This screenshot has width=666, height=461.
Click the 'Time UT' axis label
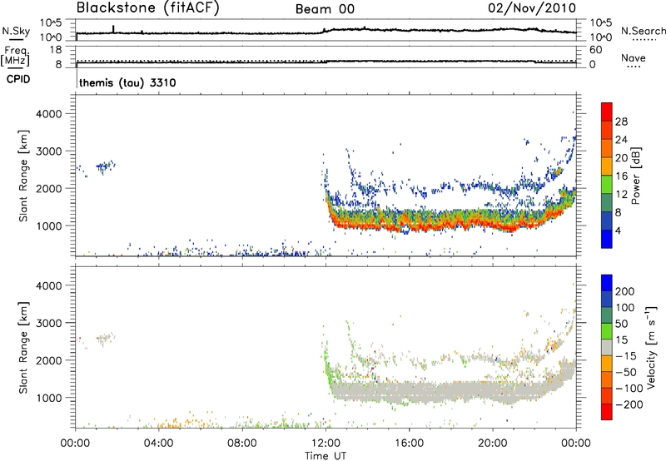click(326, 456)
